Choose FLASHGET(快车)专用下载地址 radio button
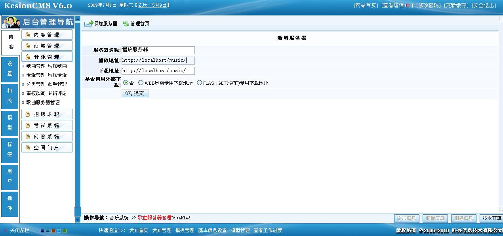503x236 pixels. coord(199,83)
